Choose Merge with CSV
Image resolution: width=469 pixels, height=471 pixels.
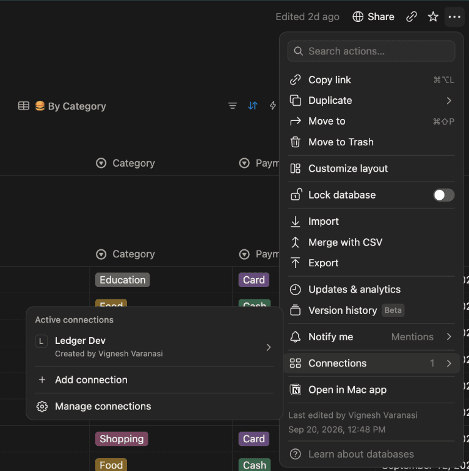pyautogui.click(x=371, y=243)
